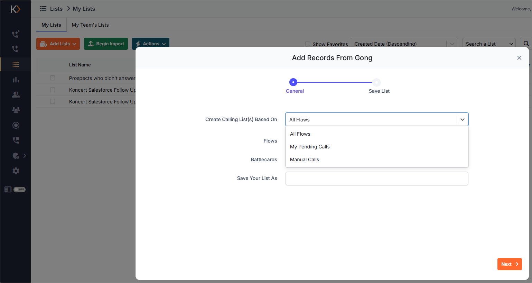
Task: Open the second phone-with-sparkle dialer icon in sidebar
Action: (16, 49)
